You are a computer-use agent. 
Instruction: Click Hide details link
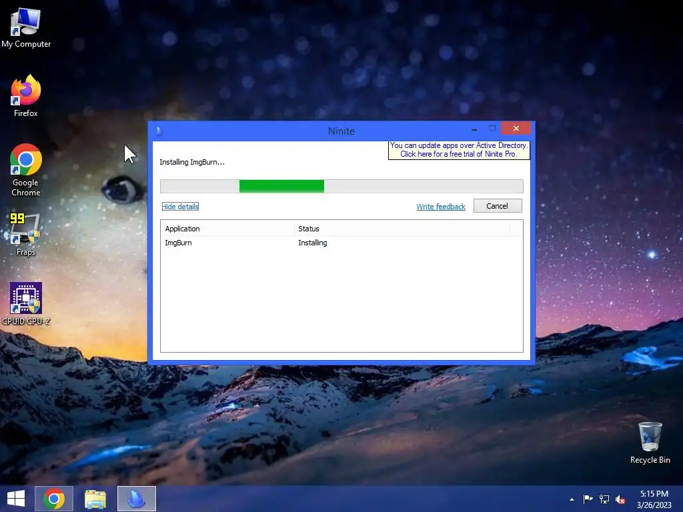180,207
